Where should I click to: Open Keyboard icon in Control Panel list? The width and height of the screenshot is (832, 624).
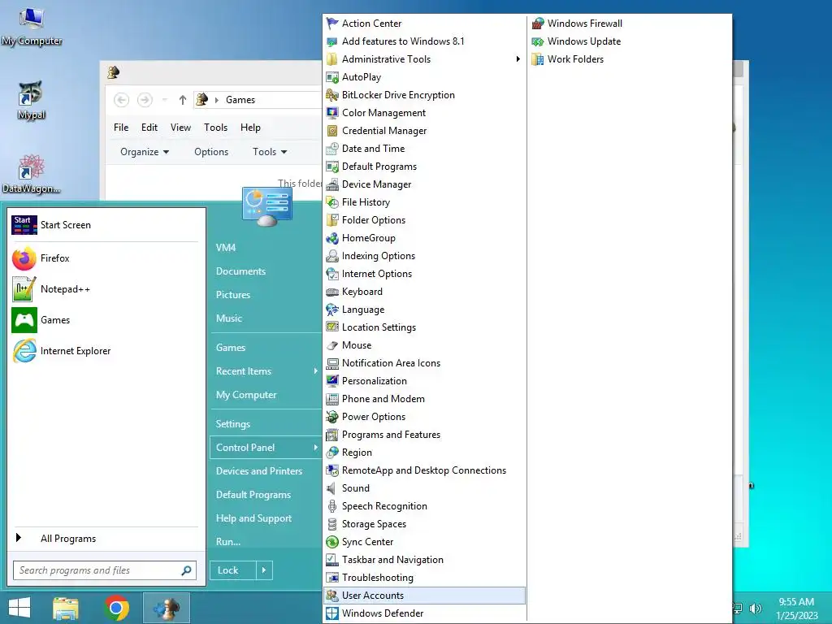tap(332, 292)
